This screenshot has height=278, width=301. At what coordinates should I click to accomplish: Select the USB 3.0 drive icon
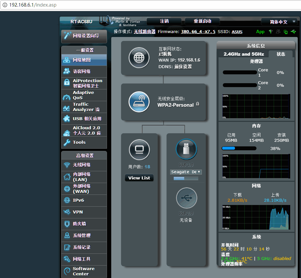[x=186, y=150]
